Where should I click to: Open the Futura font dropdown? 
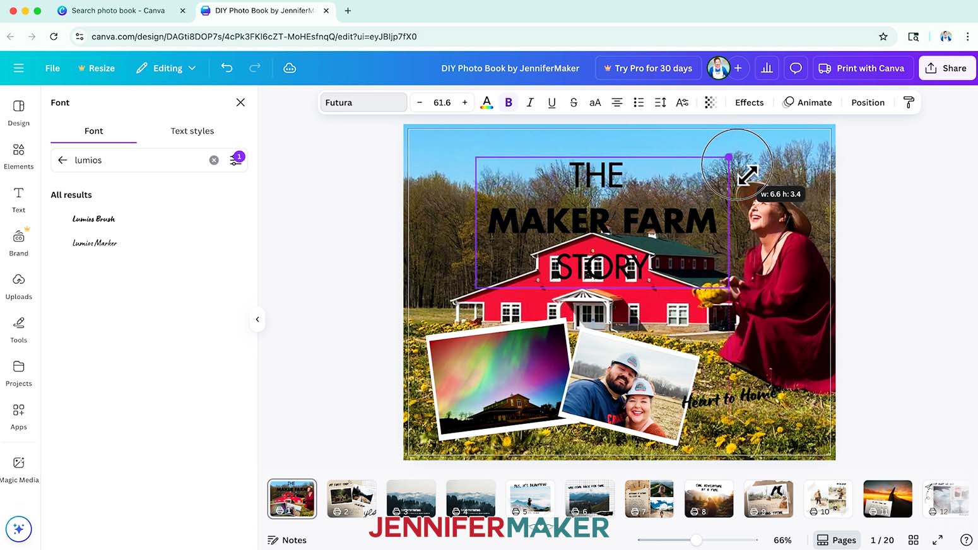(363, 102)
